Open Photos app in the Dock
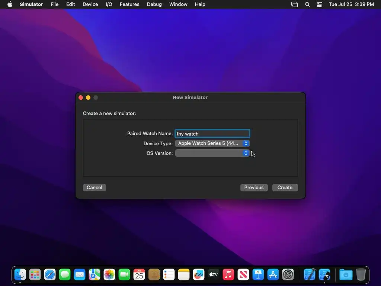This screenshot has width=381, height=286. click(x=109, y=275)
